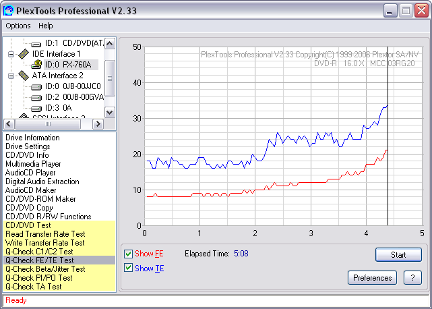
Task: Click the horizontal scrollbar thumb in device tree
Action: click(x=48, y=124)
